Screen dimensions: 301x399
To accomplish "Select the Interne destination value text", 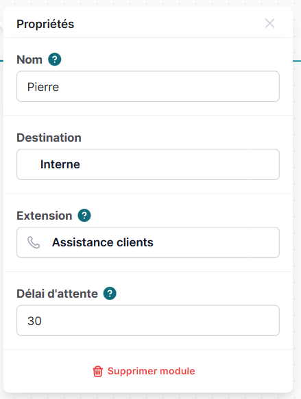I will [60, 164].
